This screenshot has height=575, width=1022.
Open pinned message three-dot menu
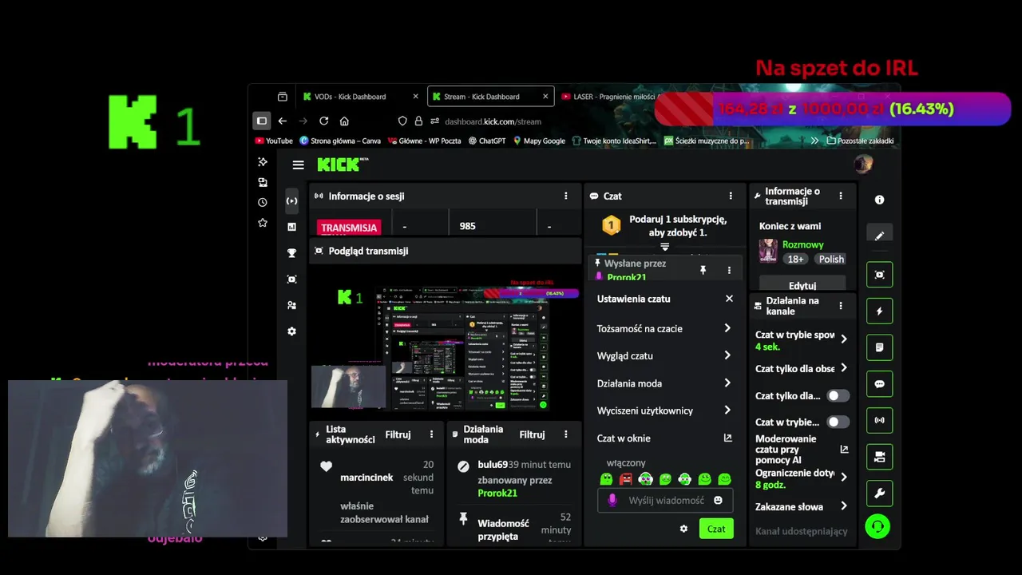[x=729, y=270]
